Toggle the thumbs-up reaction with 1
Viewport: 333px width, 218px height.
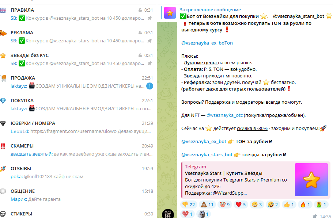[289, 204]
